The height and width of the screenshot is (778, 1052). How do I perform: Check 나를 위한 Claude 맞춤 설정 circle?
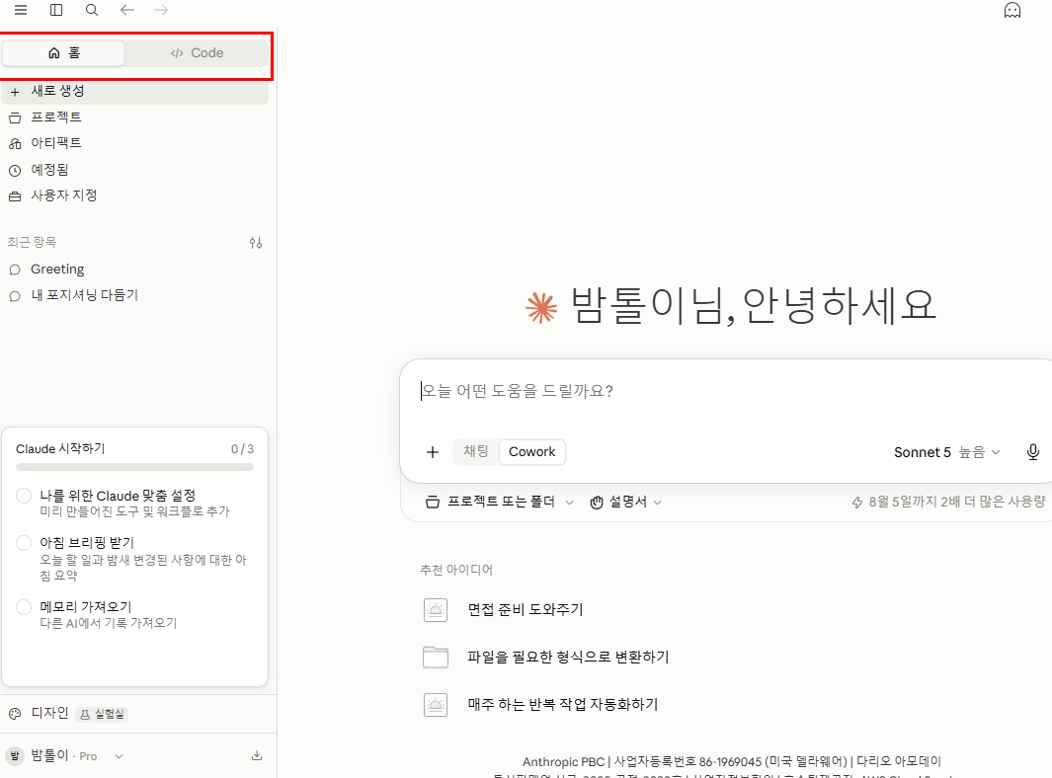click(24, 496)
